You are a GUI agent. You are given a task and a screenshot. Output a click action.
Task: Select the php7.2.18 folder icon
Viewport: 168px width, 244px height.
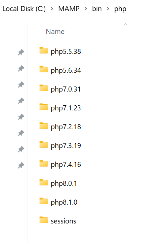tap(44, 126)
